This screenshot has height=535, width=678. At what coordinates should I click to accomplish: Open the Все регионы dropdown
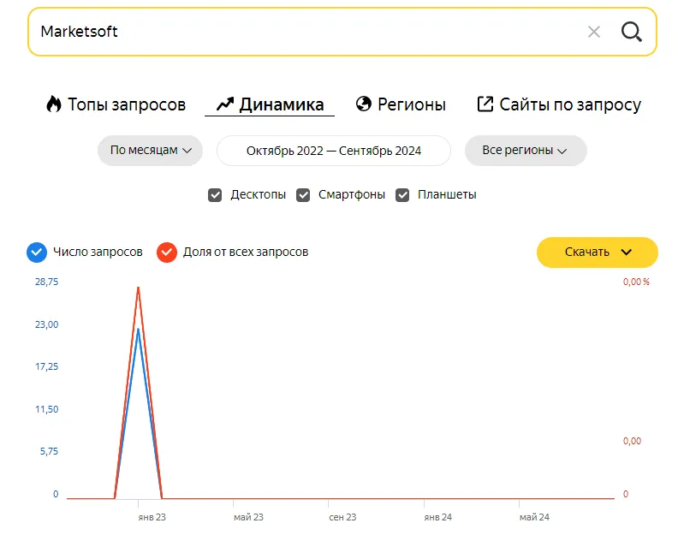tap(526, 151)
